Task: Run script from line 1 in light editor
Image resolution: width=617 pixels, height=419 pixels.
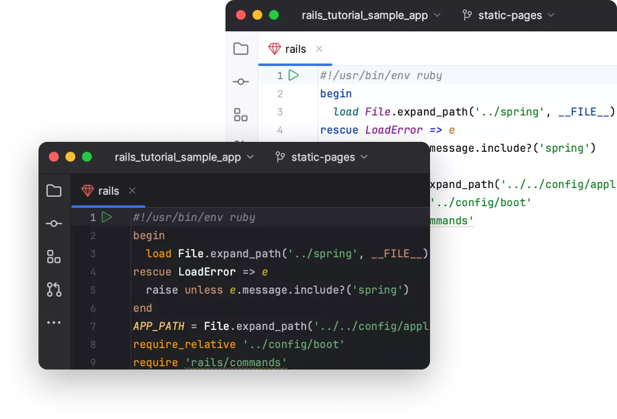Action: click(294, 75)
